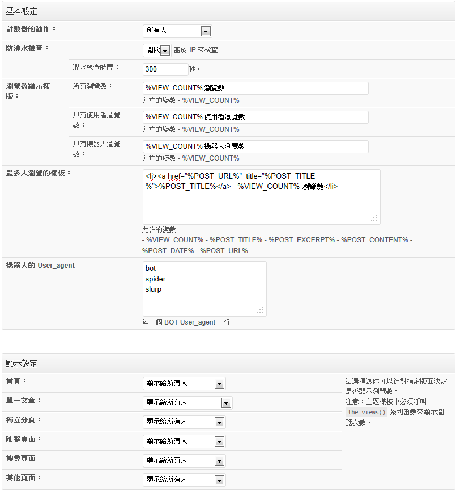
Task: Click the 基本設定 section header
Action: [21, 10]
